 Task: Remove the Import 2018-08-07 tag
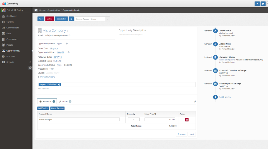tap(59, 84)
